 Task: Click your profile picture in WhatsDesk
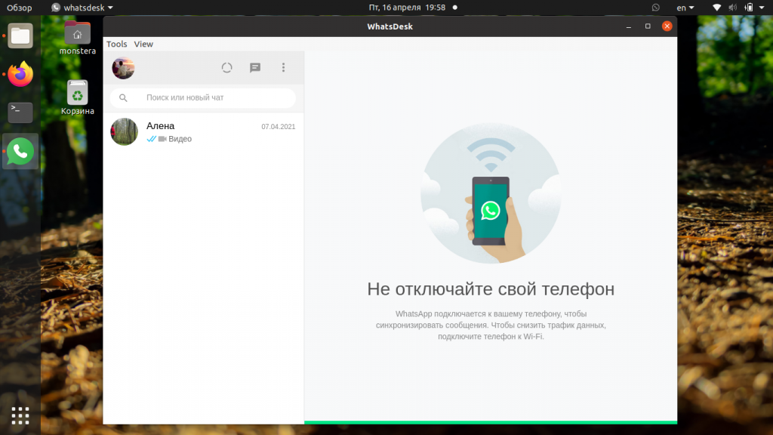(x=123, y=67)
